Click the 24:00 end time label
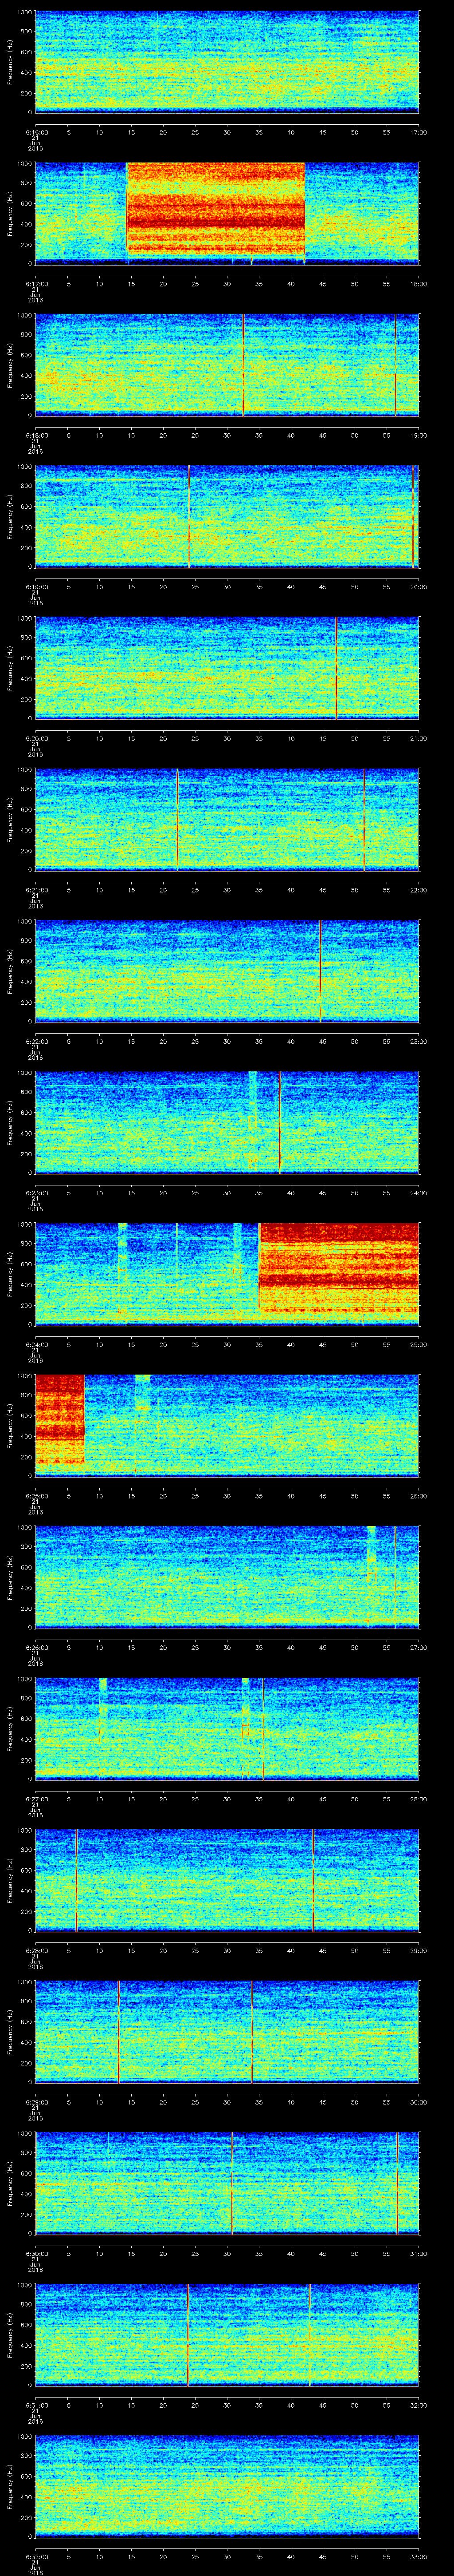The width and height of the screenshot is (454, 2576). 418,1193
